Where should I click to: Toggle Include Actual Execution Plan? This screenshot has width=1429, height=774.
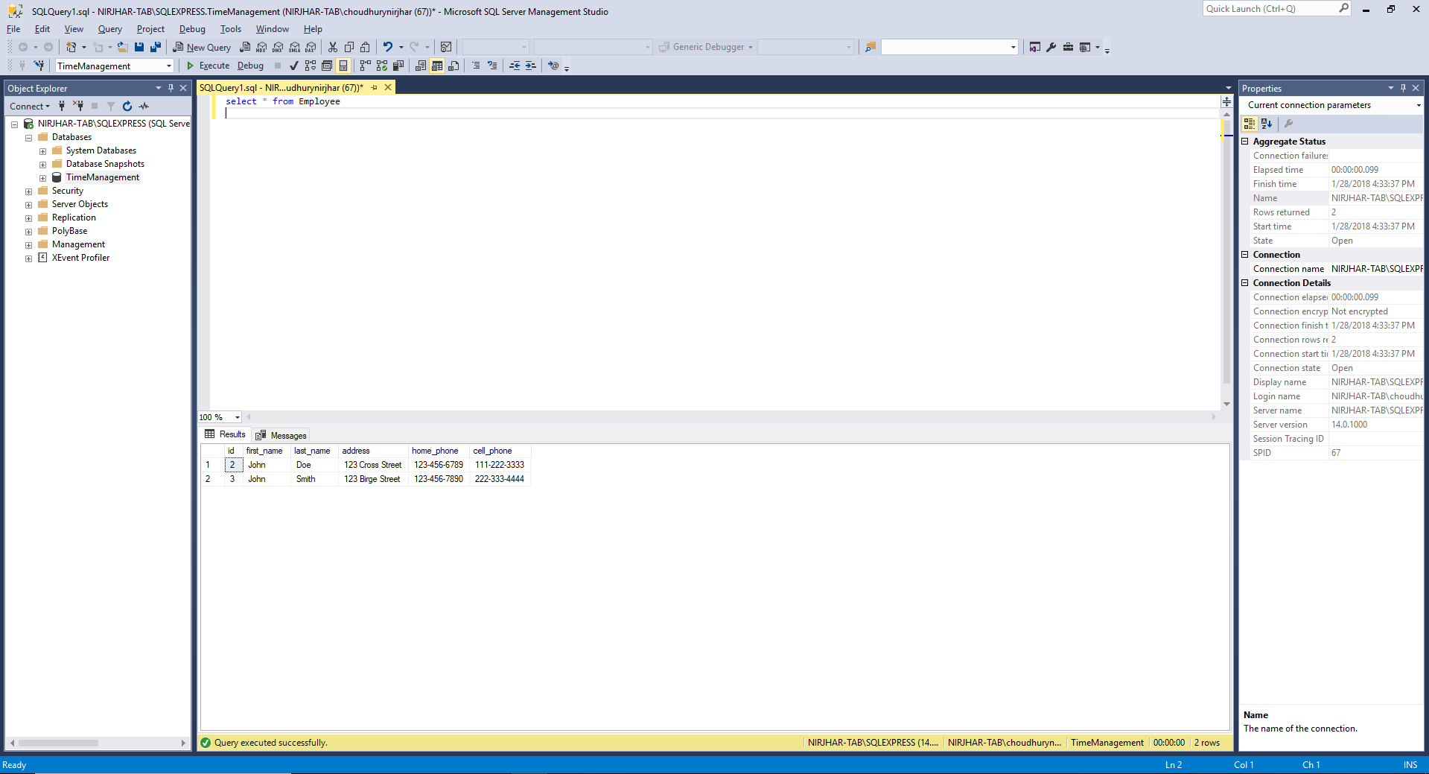point(366,66)
